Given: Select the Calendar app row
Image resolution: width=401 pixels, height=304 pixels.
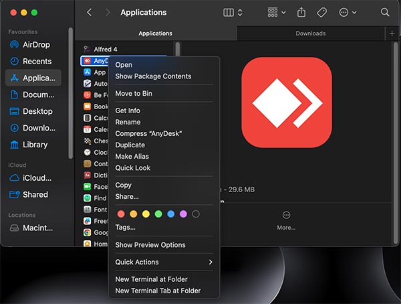Looking at the screenshot, I should coord(95,129).
